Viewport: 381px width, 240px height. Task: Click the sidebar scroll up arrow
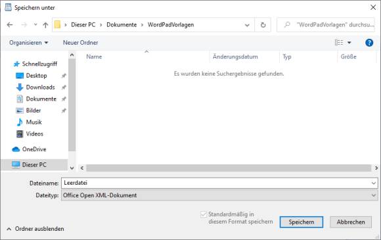click(x=72, y=55)
